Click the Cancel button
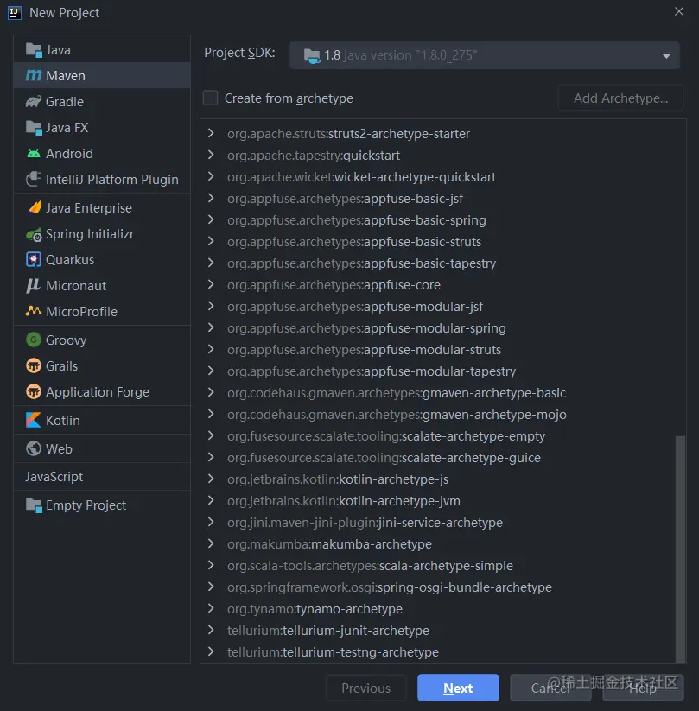The width and height of the screenshot is (699, 711). point(550,688)
